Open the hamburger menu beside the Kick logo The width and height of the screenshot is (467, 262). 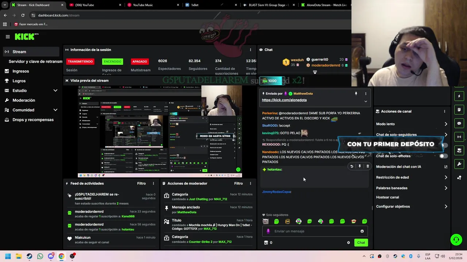8,36
